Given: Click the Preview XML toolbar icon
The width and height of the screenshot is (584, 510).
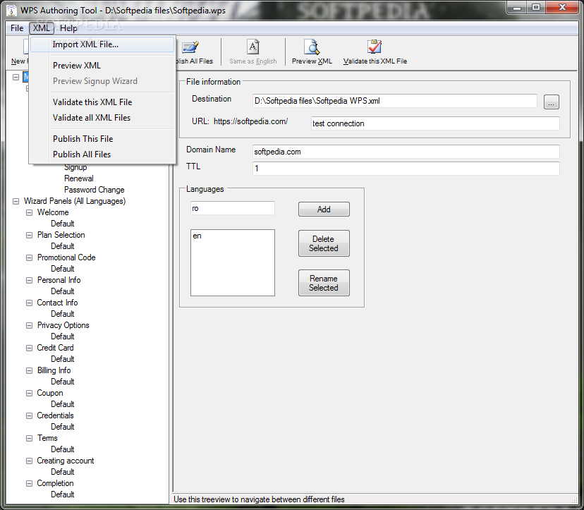Looking at the screenshot, I should [312, 47].
